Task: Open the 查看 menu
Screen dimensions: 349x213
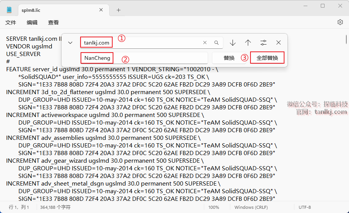Action: (53, 22)
